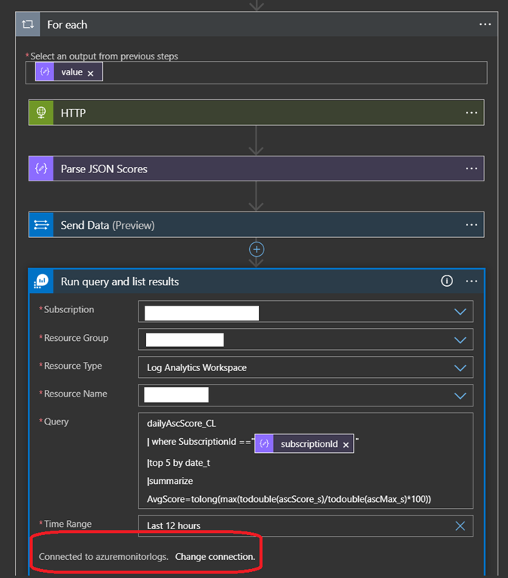Open the For each ellipsis menu
The width and height of the screenshot is (508, 578).
(485, 25)
